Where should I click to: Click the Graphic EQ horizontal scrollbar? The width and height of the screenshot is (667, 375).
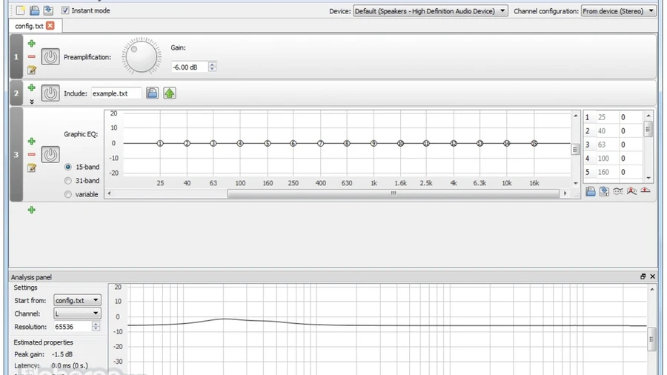click(393, 193)
